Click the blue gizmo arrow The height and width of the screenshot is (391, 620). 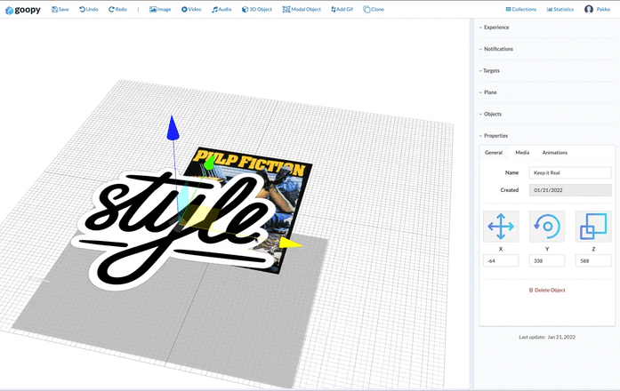click(x=173, y=128)
